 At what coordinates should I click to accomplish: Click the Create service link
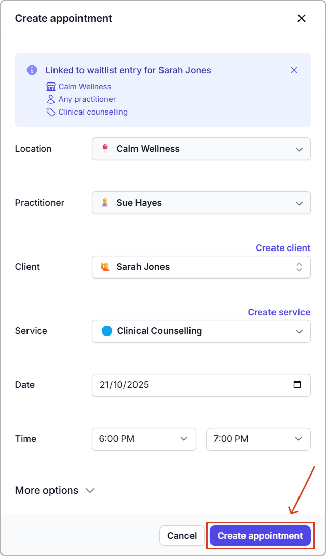(279, 312)
